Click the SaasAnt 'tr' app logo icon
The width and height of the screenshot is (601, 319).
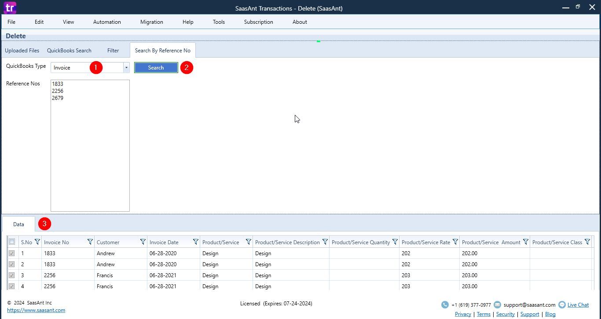point(10,7)
